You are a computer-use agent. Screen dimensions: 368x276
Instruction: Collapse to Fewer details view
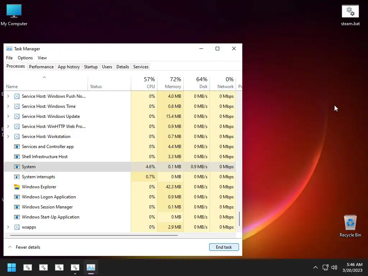24,247
